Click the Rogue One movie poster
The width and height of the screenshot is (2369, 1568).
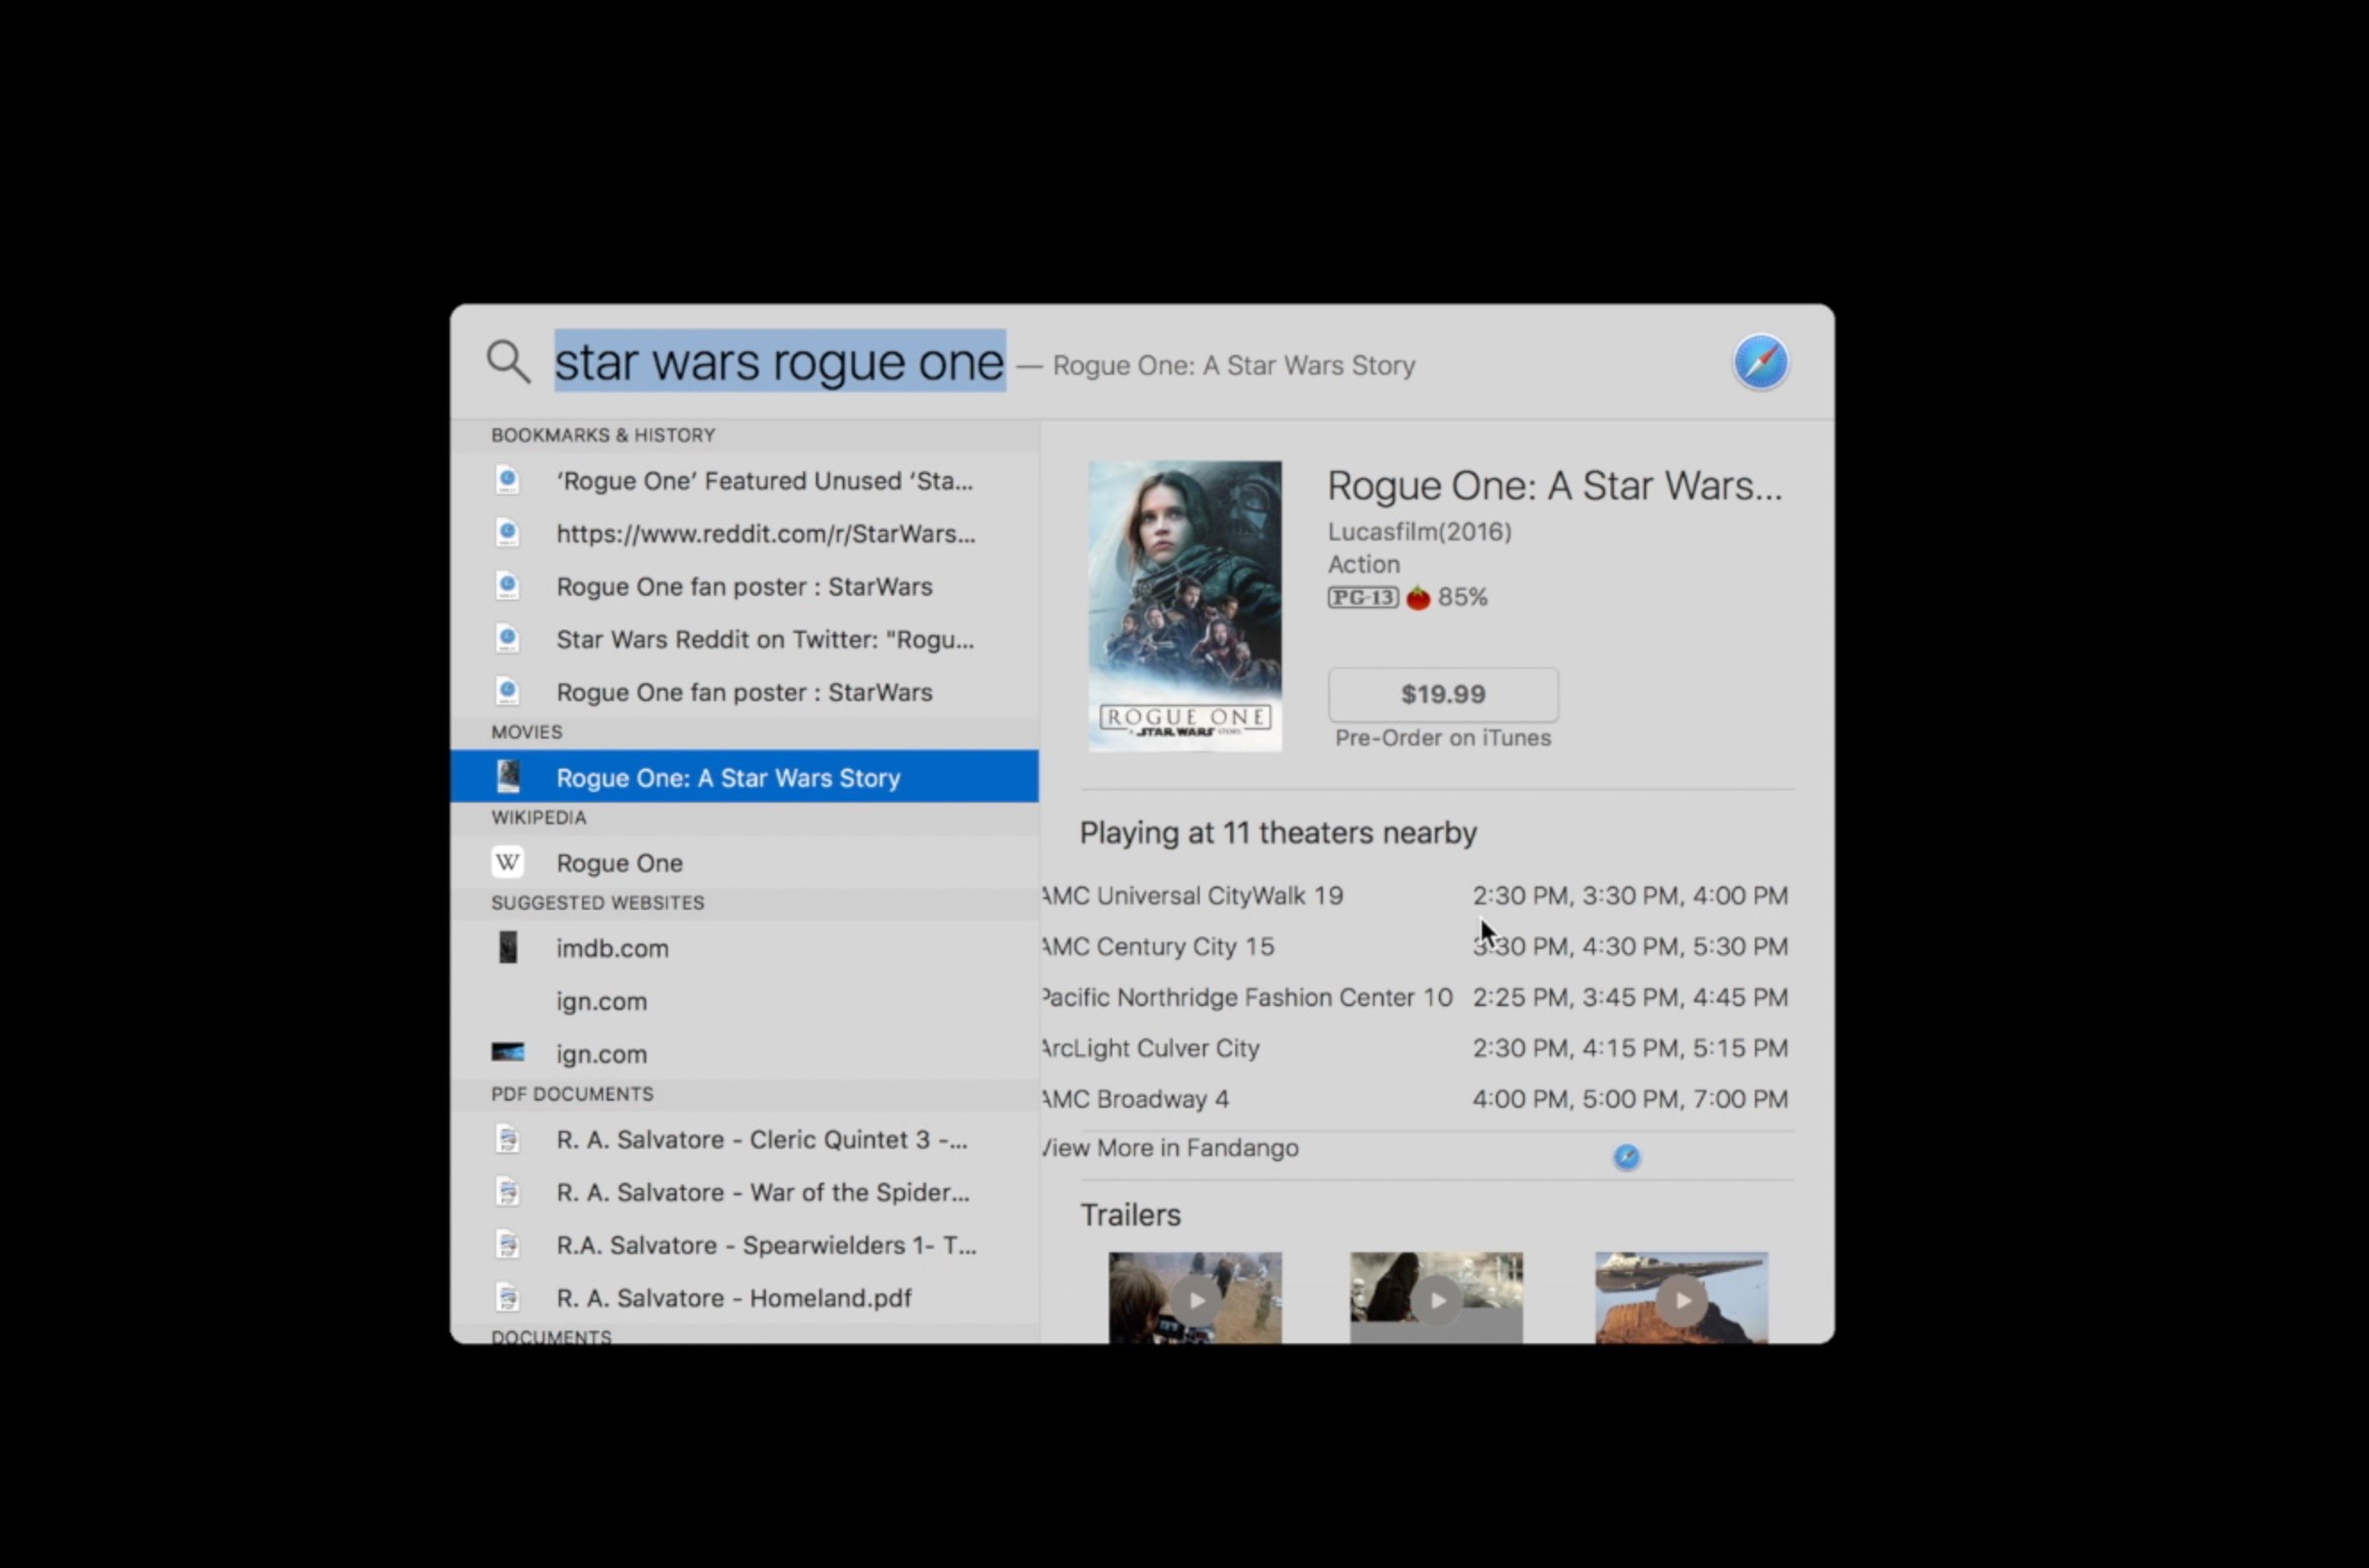(1185, 606)
